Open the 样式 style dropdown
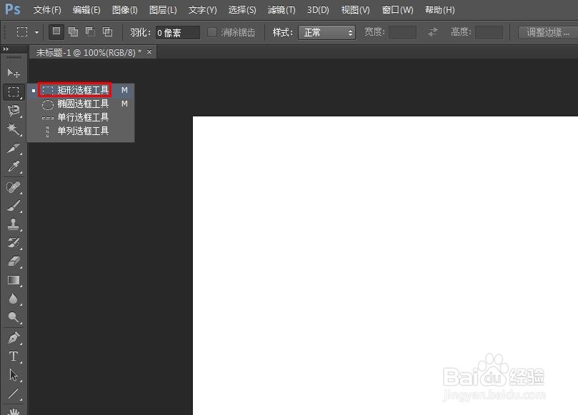578x415 pixels. tap(327, 32)
